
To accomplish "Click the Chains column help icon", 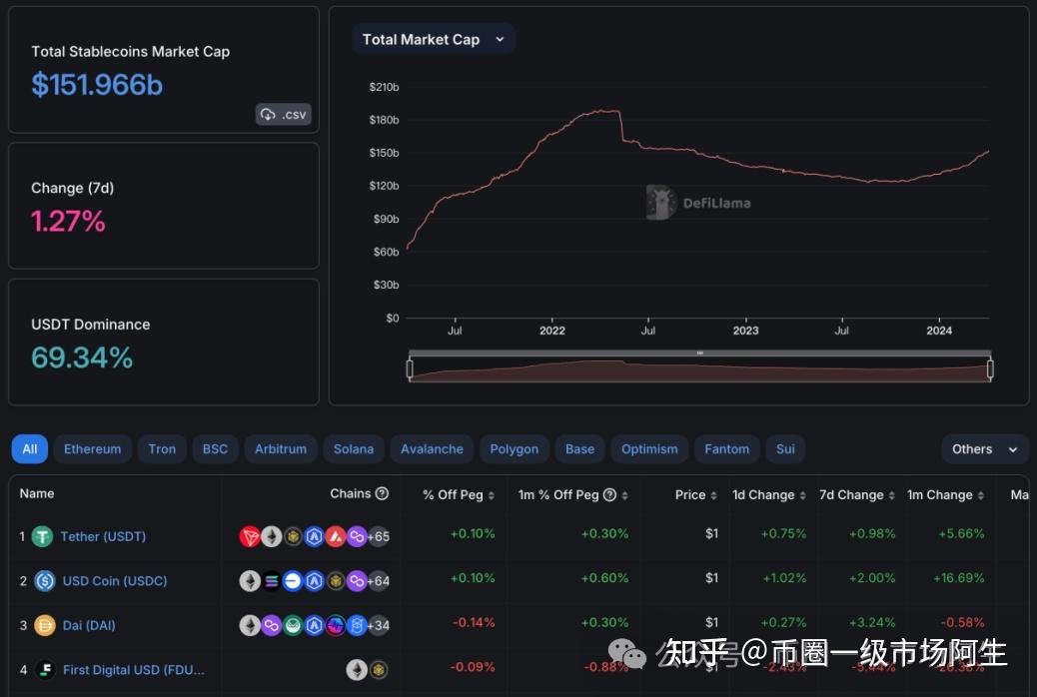I will point(382,493).
